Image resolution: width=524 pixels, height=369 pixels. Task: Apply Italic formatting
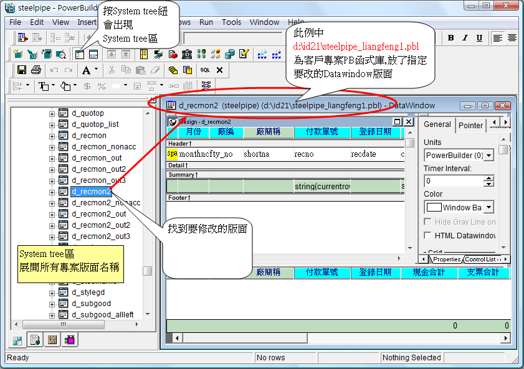(465, 38)
